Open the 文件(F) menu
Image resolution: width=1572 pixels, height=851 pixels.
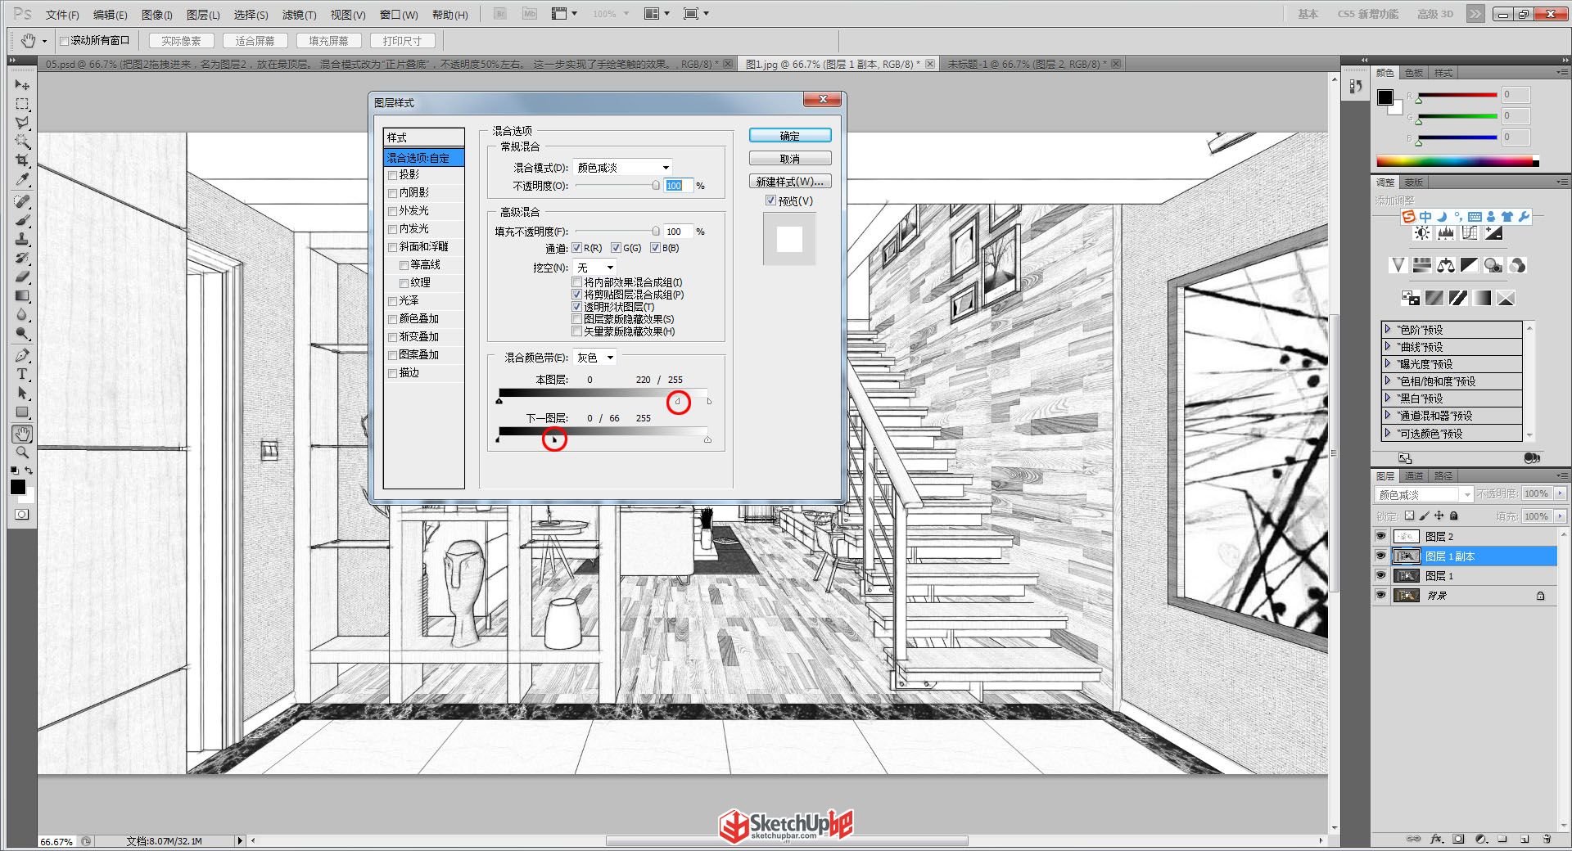(62, 15)
